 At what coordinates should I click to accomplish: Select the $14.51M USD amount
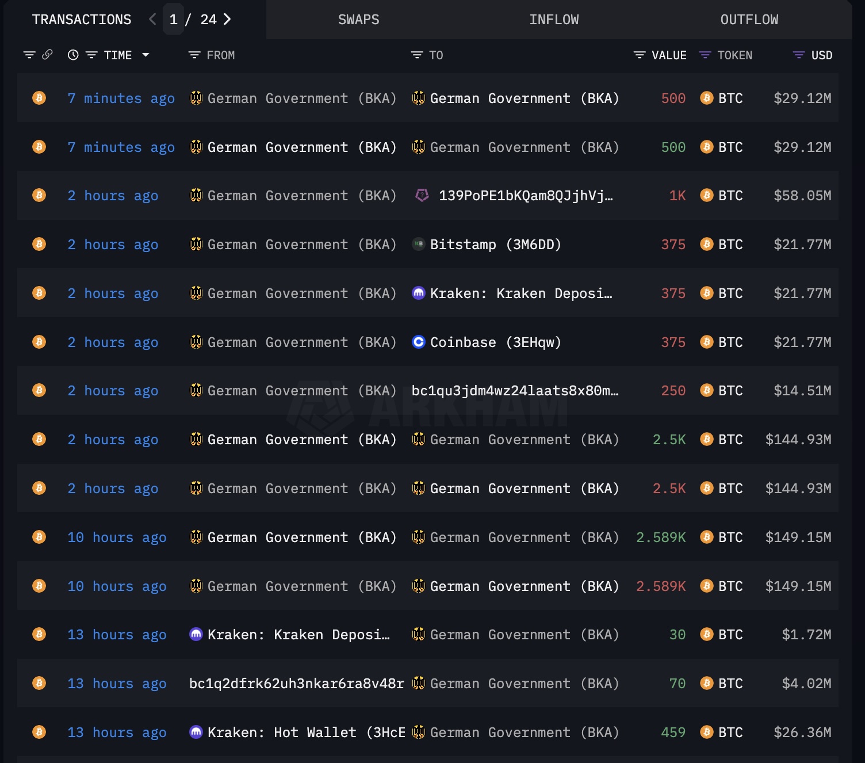[802, 391]
